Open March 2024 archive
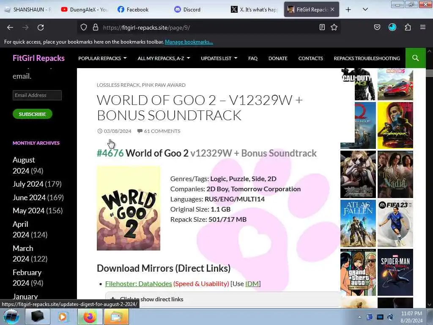The width and height of the screenshot is (433, 325). click(23, 253)
